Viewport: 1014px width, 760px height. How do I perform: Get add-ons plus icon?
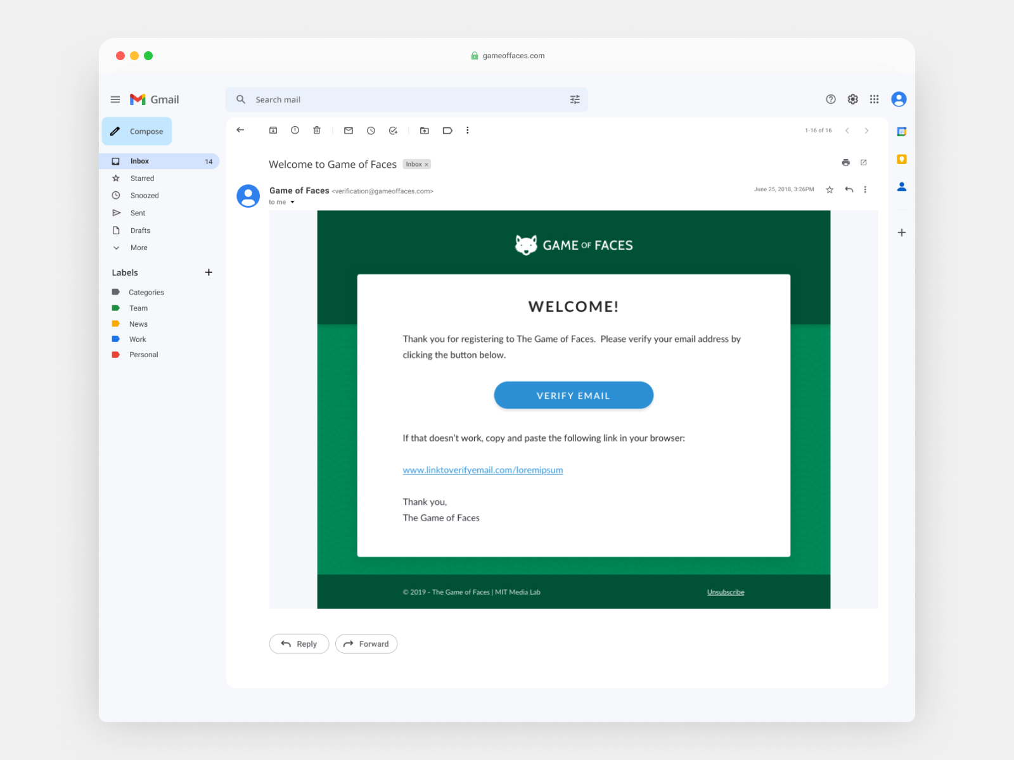902,232
